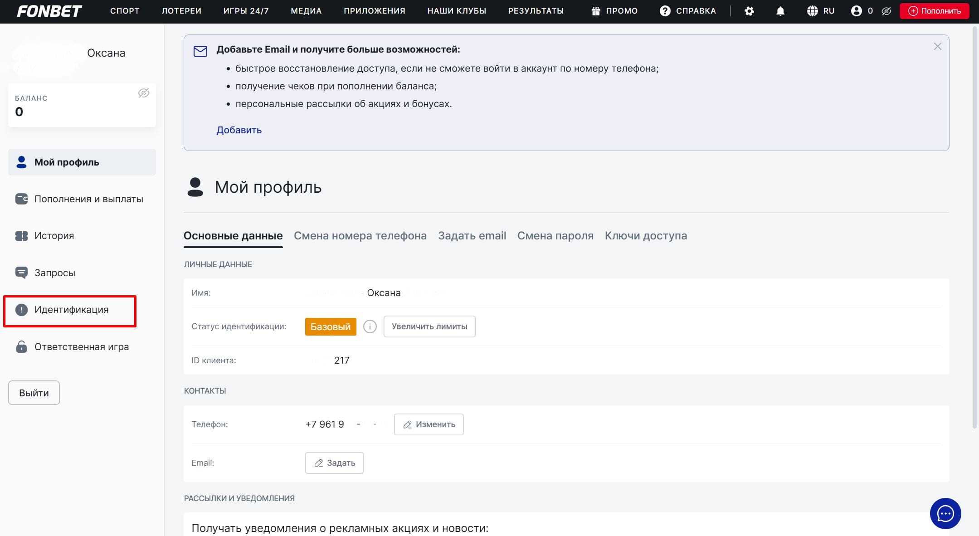Click the pencil icon in Изменить button
The width and height of the screenshot is (979, 536).
407,424
